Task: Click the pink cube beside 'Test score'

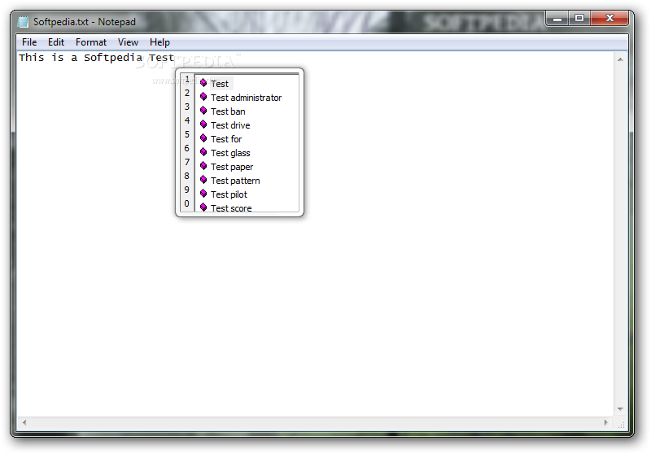Action: pos(203,207)
